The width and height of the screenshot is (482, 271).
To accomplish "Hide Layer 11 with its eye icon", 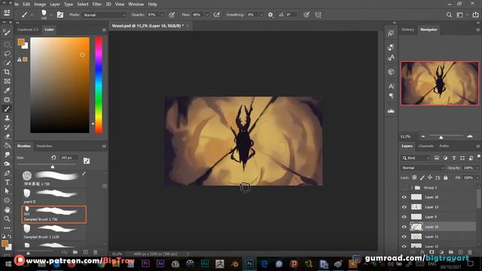I will click(404, 236).
